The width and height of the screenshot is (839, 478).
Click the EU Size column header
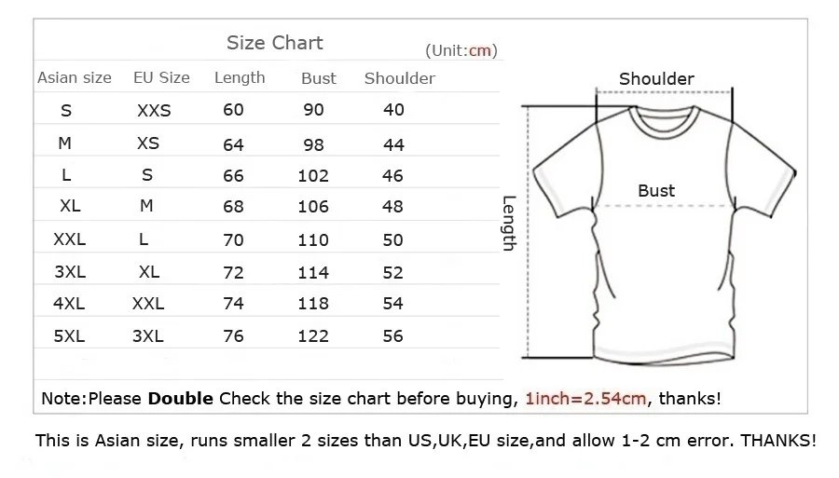point(161,78)
